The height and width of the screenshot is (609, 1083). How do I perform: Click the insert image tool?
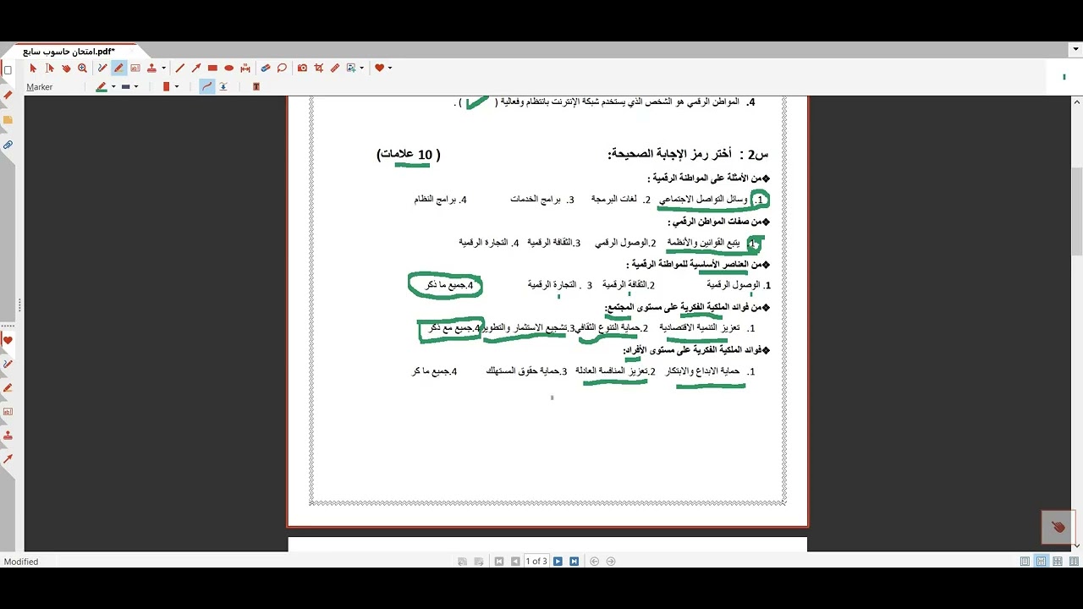(x=351, y=69)
